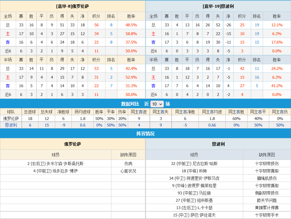This screenshot has width=291, height=219.
Task: Click the [意甲-8]佛罗伦萨 header title
Action: pos(73,6)
